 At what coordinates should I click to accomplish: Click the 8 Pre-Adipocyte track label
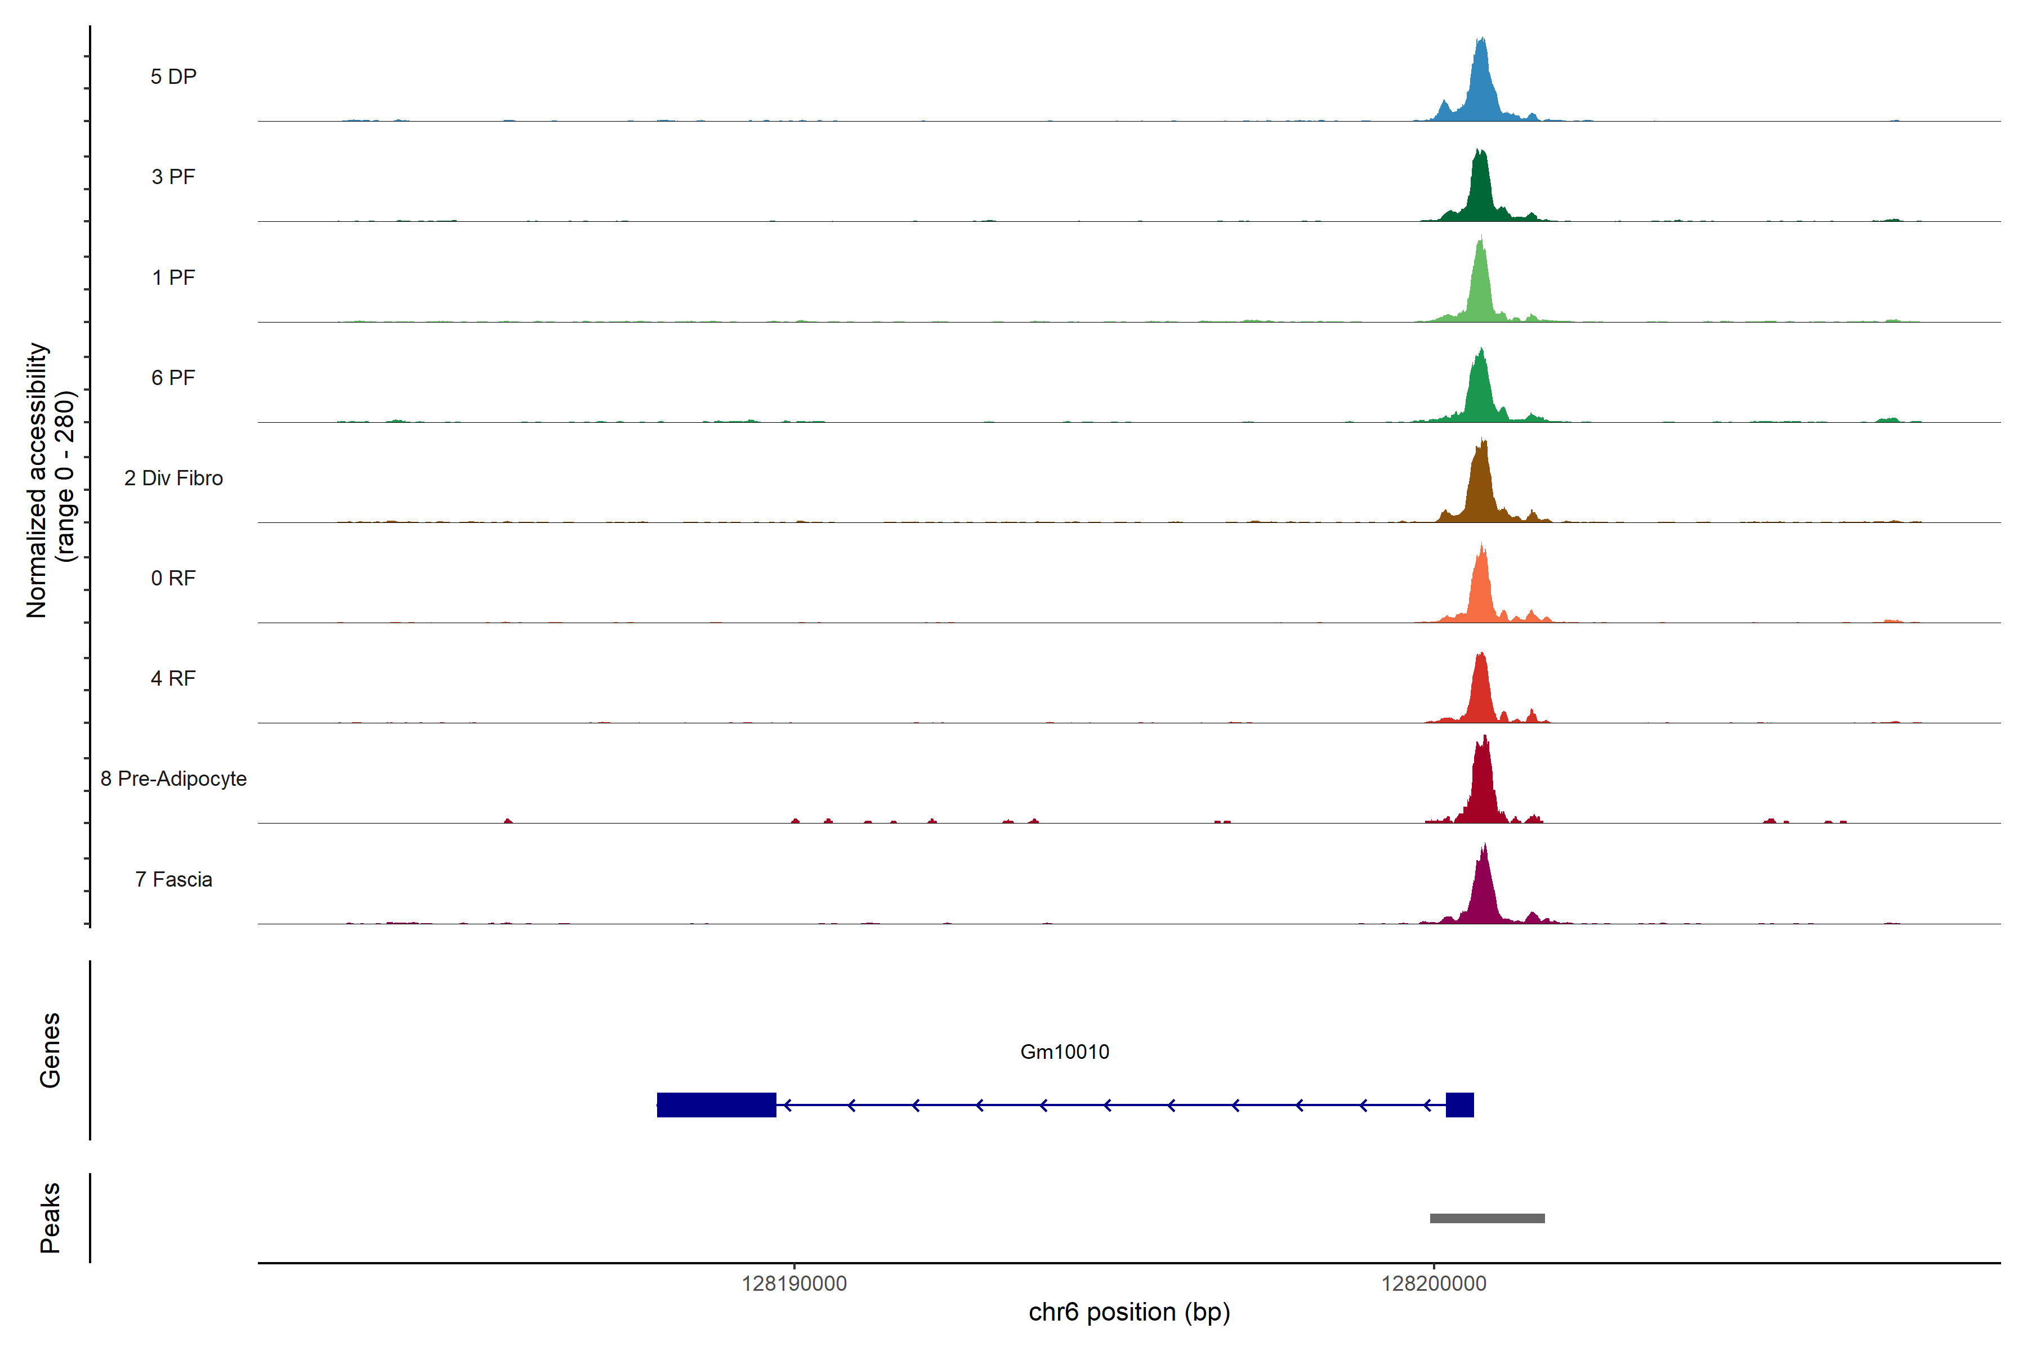173,779
